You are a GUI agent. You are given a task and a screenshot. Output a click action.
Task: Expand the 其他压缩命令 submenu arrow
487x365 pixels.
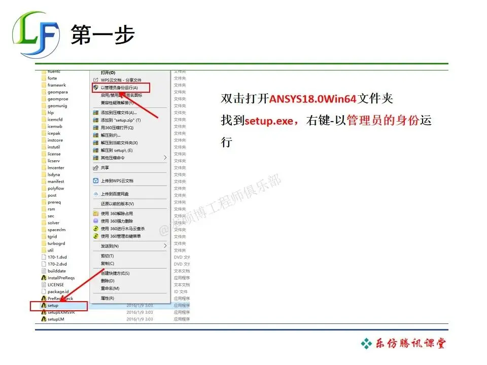pos(165,158)
